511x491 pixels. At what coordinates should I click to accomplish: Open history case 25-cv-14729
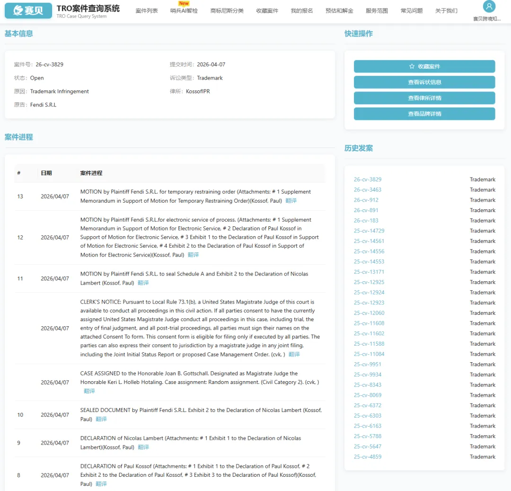click(369, 231)
